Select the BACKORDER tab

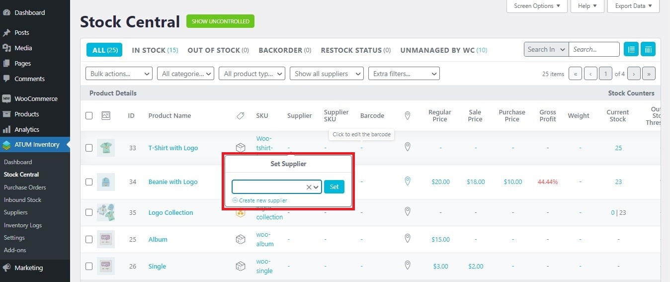click(x=285, y=50)
